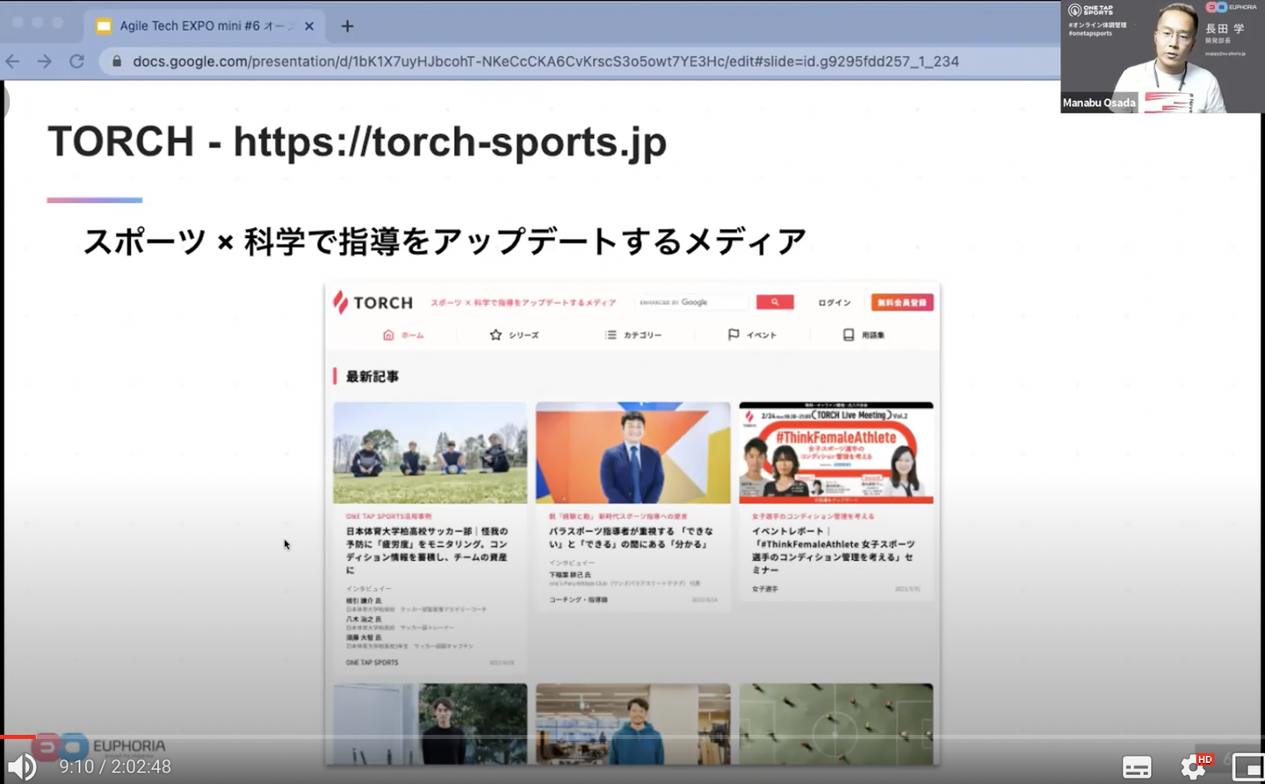1265x784 pixels.
Task: Seek using the red video progress bar
Action: pos(18,737)
